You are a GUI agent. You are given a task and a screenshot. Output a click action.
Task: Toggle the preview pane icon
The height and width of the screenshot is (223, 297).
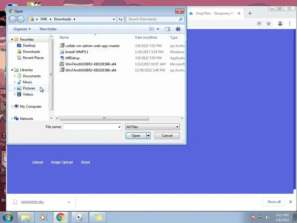[x=168, y=29]
